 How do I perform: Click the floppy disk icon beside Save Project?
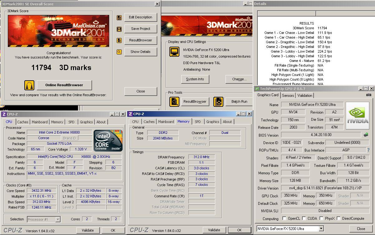[x=119, y=29]
